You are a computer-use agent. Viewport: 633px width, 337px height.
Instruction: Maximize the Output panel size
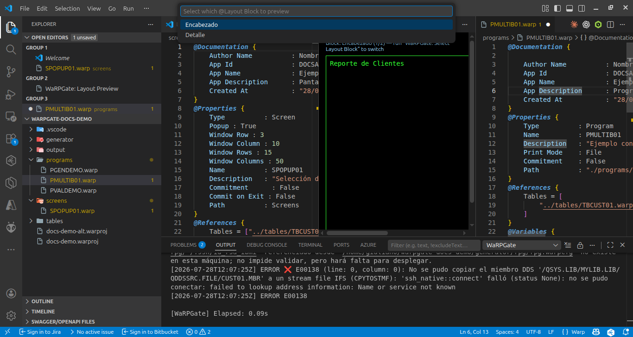[x=610, y=245]
